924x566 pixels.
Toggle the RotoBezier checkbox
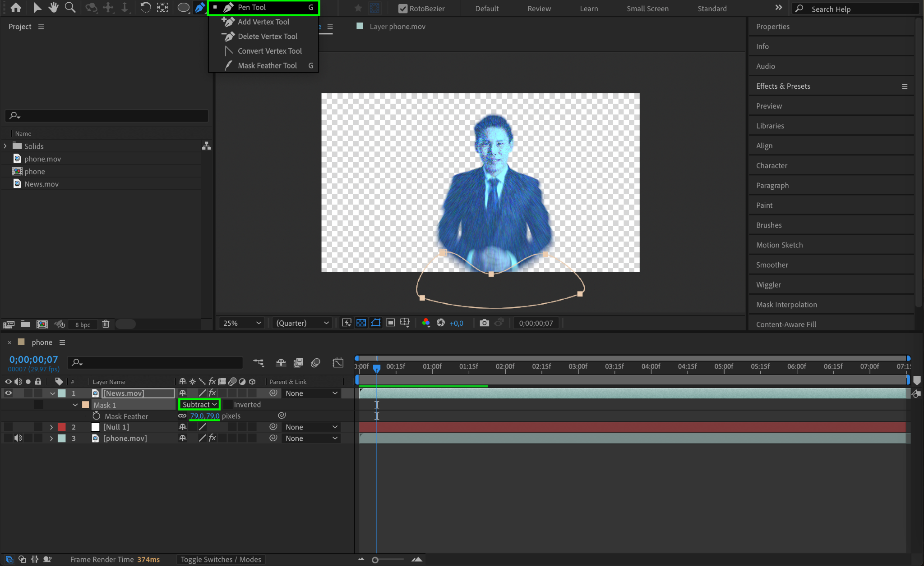coord(403,9)
